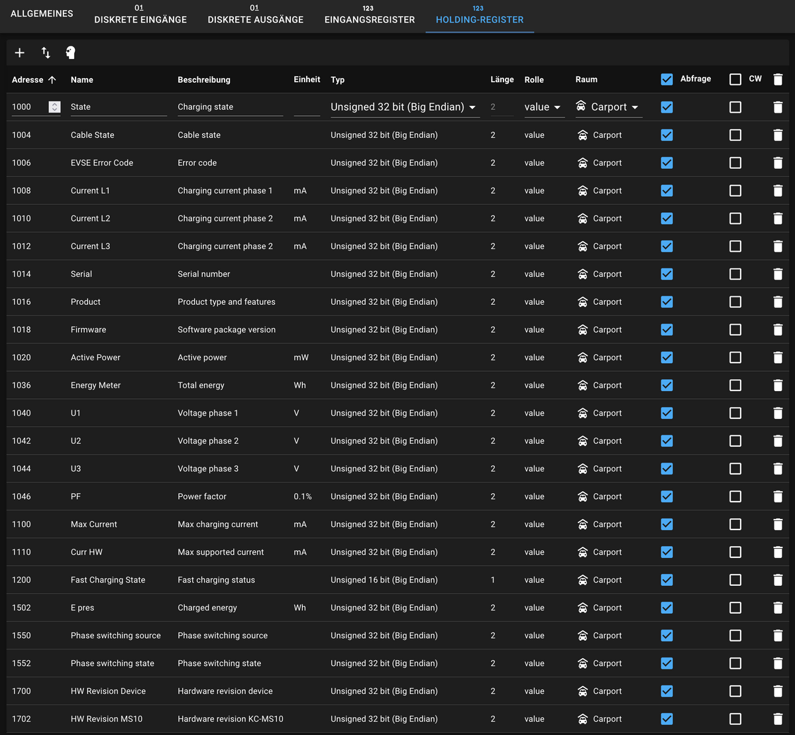This screenshot has height=735, width=795.
Task: Click the Power factor description cell
Action: click(x=202, y=496)
